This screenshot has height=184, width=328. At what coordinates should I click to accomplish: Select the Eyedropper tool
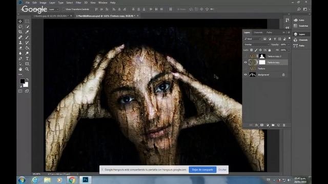point(27,32)
